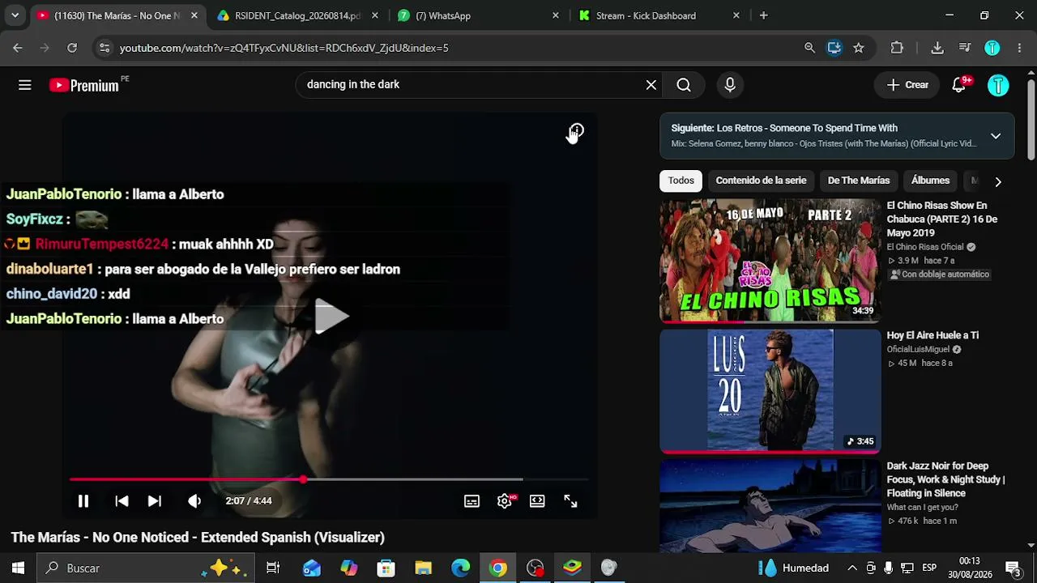Open the media controls icon in Chrome

tap(964, 48)
